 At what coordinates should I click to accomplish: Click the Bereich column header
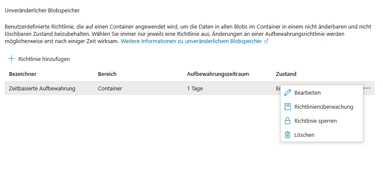click(107, 74)
